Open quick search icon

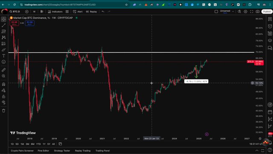[x=240, y=11]
